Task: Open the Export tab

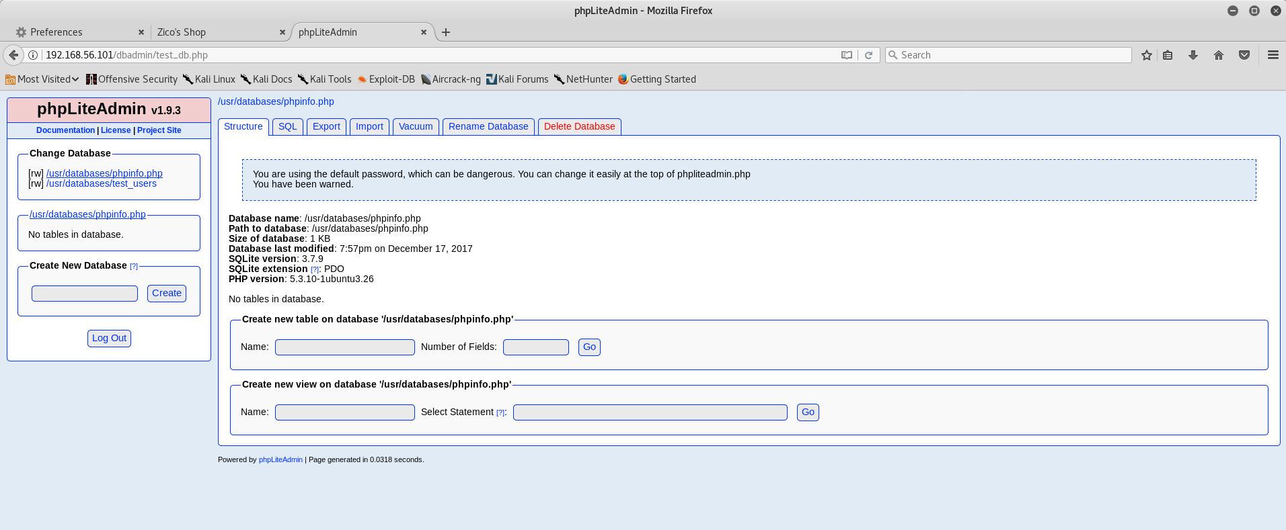Action: click(x=326, y=126)
